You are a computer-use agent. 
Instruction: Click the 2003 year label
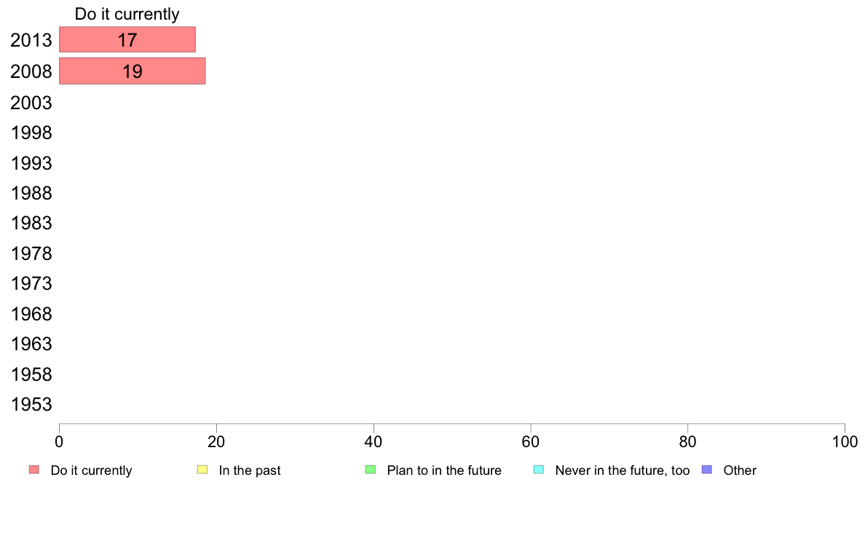[31, 103]
